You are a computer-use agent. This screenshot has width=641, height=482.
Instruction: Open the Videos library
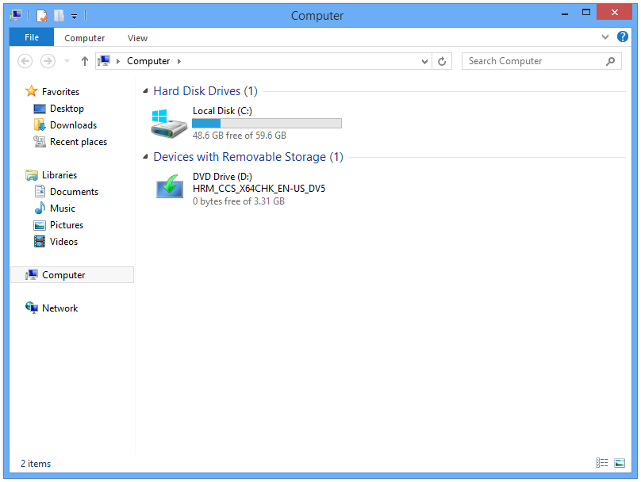[x=63, y=242]
